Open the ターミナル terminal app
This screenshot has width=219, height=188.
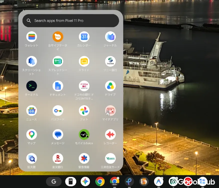tap(32, 86)
